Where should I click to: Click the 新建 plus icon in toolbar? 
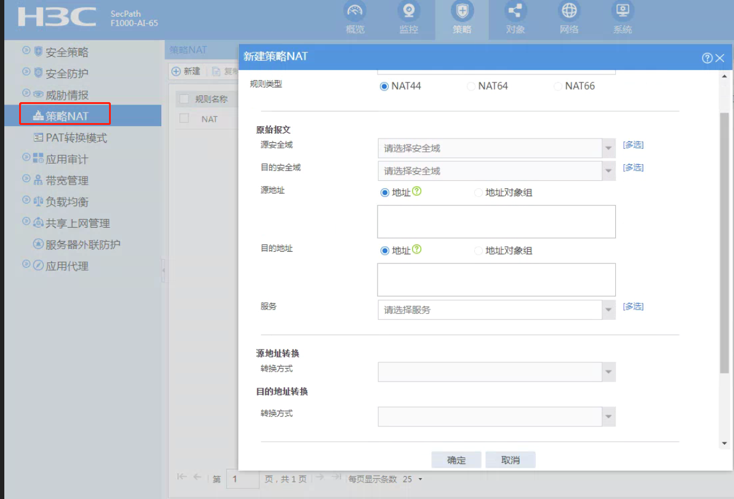pyautogui.click(x=176, y=71)
